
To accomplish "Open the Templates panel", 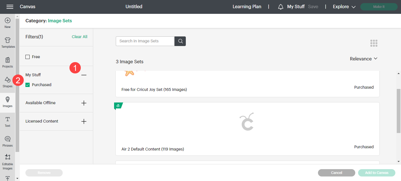I will coord(8,42).
